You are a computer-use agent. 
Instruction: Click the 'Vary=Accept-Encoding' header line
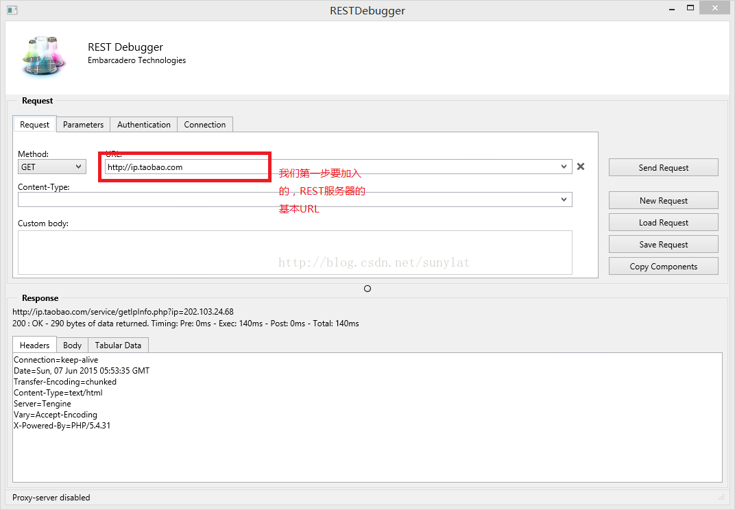[x=56, y=415]
